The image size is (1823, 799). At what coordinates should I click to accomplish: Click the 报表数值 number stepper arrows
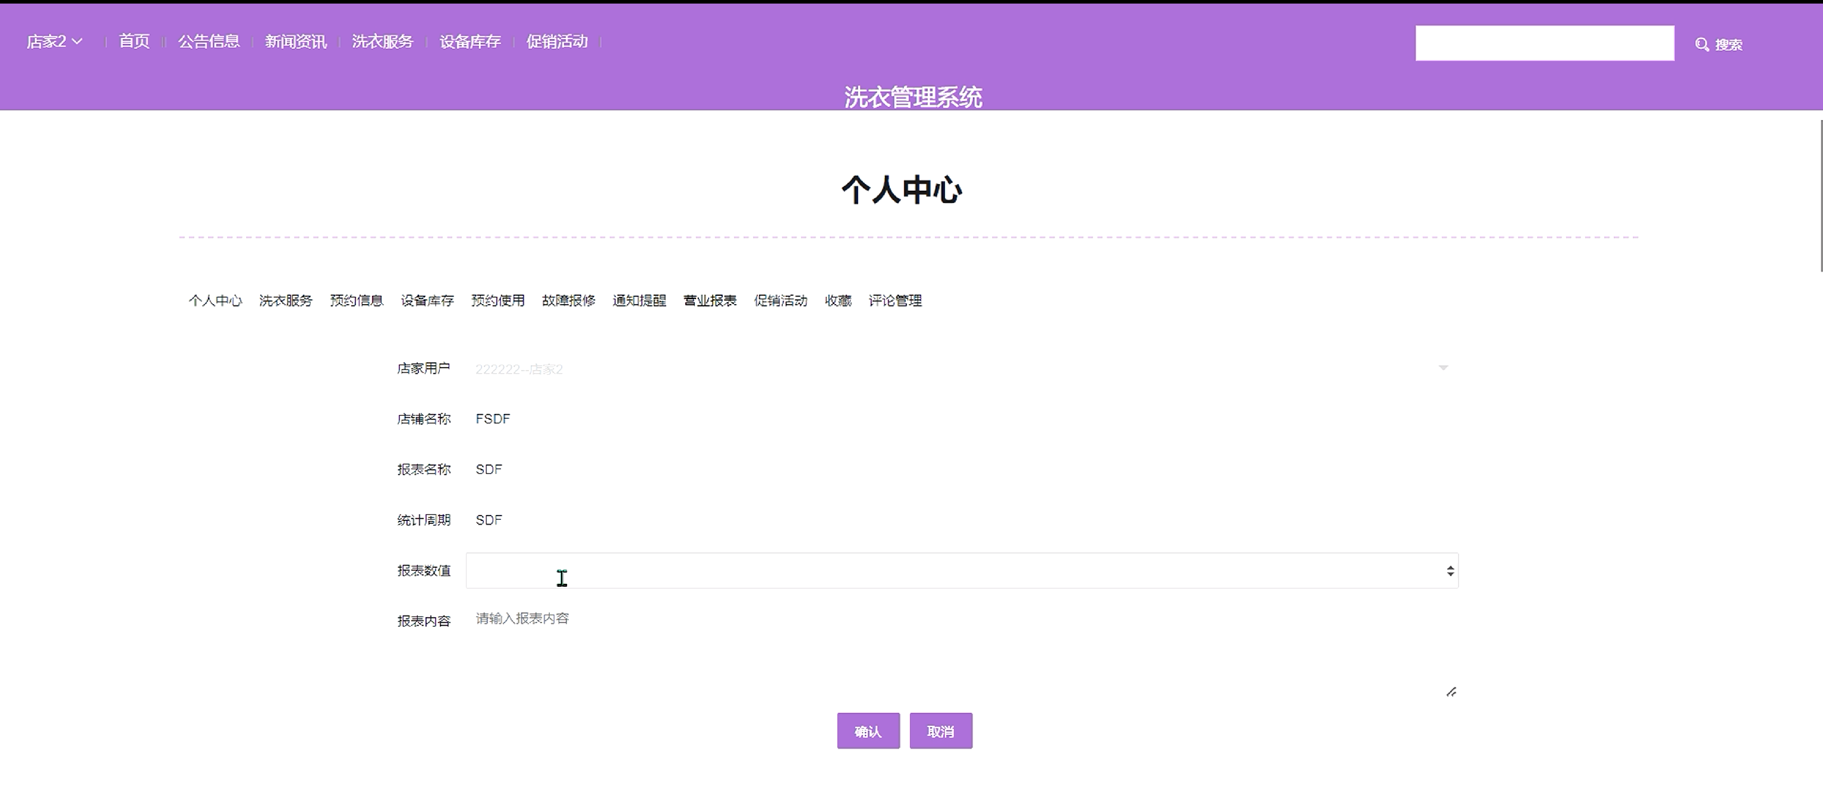click(1450, 571)
